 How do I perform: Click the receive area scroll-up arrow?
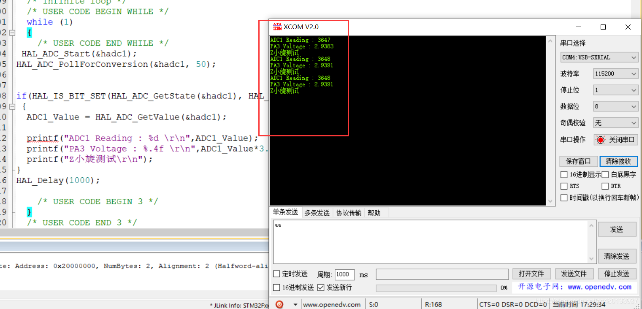click(x=550, y=41)
